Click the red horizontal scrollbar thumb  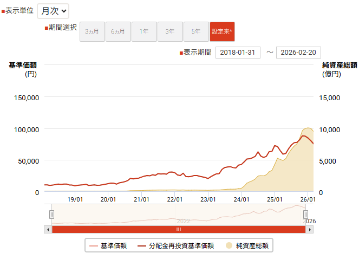179,230
